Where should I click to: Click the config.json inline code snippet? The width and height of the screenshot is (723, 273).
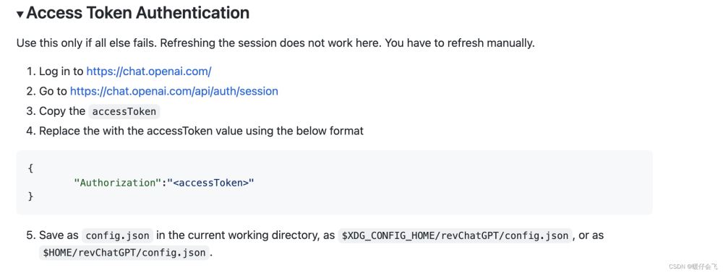[118, 235]
